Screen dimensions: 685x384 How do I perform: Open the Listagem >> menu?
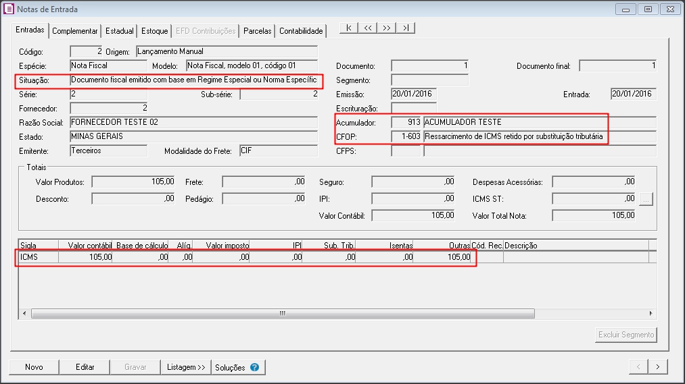[x=187, y=367]
